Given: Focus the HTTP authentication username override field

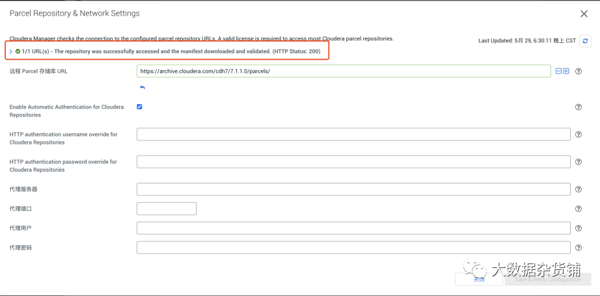Looking at the screenshot, I should (353, 134).
